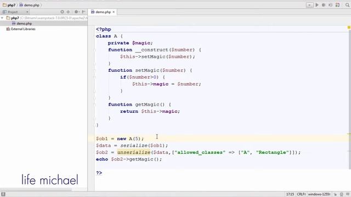The image size is (351, 197).
Task: Click the tool windows toggle icon bottom-left
Action: pos(3,194)
